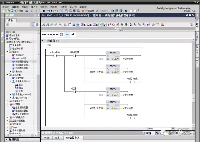Collapse the PLC变量 folder
Image resolution: width=200 pixels, height=142 pixels.
(x=7, y=104)
